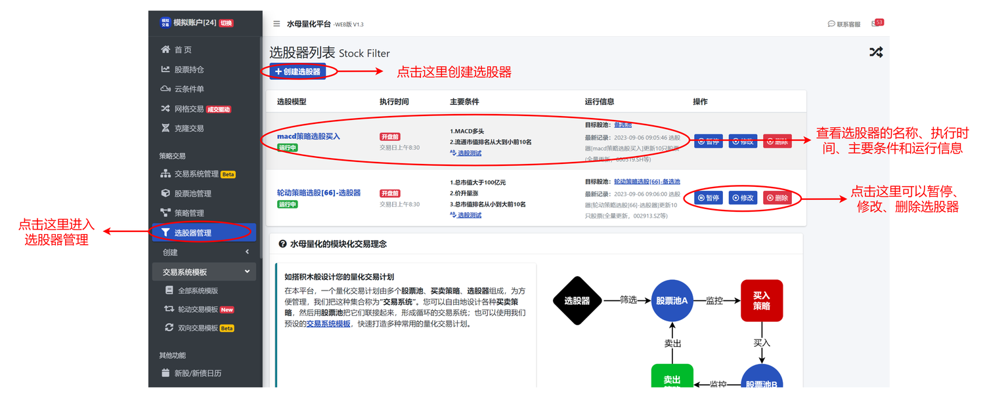The width and height of the screenshot is (985, 398).
Task: Open 克隆交易 clone trading page
Action: (188, 129)
